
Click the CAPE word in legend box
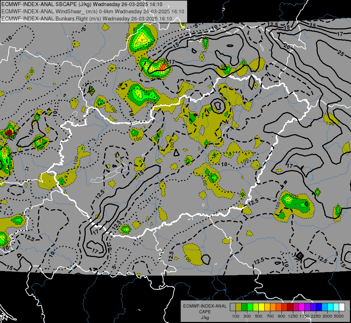(x=205, y=312)
